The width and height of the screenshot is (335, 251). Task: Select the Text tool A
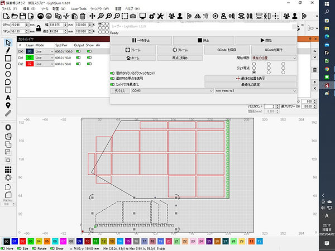point(8,98)
